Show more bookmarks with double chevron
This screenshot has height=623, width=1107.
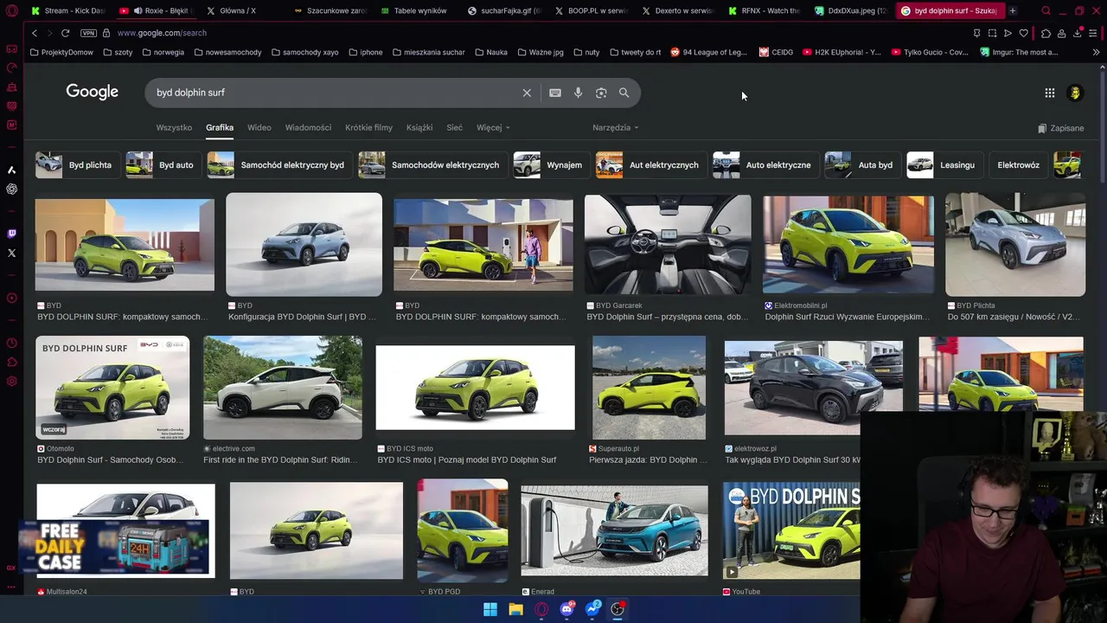(x=1096, y=52)
